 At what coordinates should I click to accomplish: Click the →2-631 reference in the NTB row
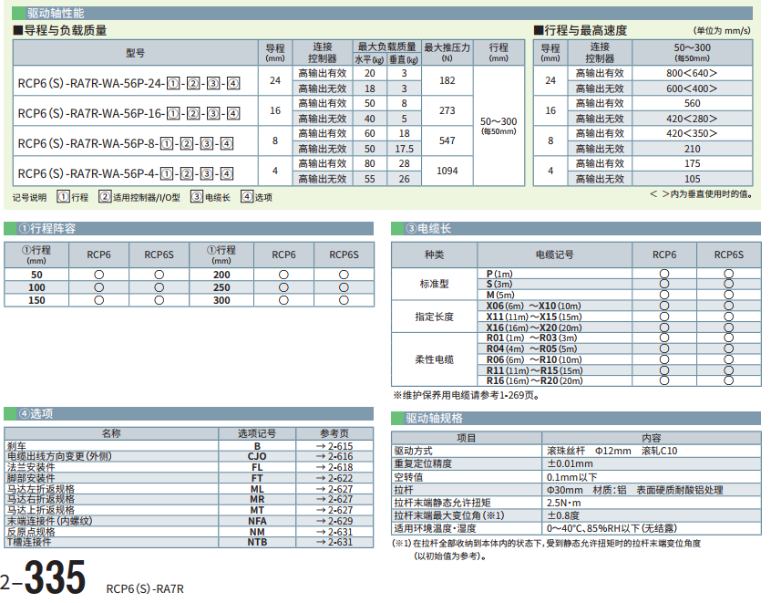[x=334, y=542]
